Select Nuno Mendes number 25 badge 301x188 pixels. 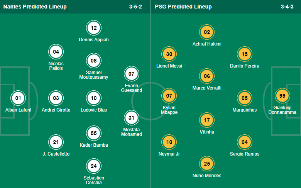tap(207, 164)
